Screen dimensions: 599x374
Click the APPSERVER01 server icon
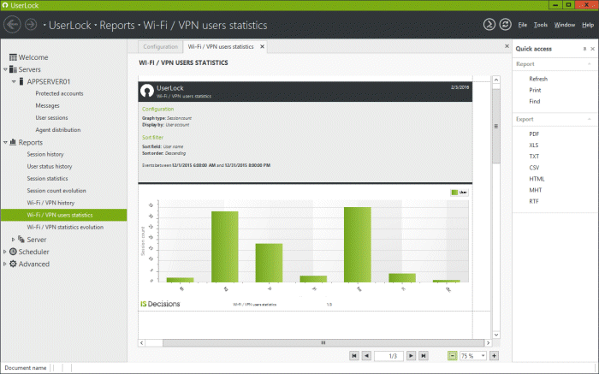(x=21, y=81)
